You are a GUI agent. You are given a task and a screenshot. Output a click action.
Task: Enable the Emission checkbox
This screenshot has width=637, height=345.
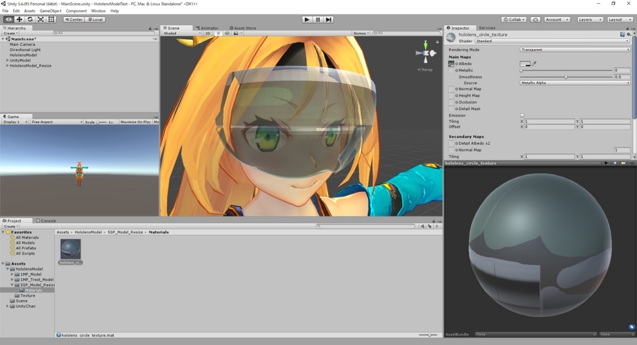tap(522, 116)
